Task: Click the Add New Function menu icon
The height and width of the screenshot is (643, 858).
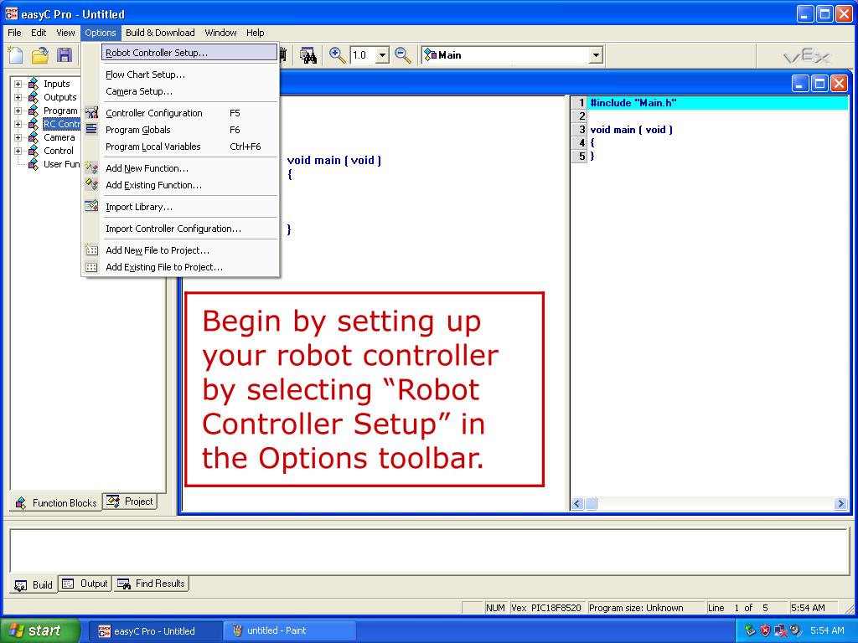Action: click(x=91, y=167)
